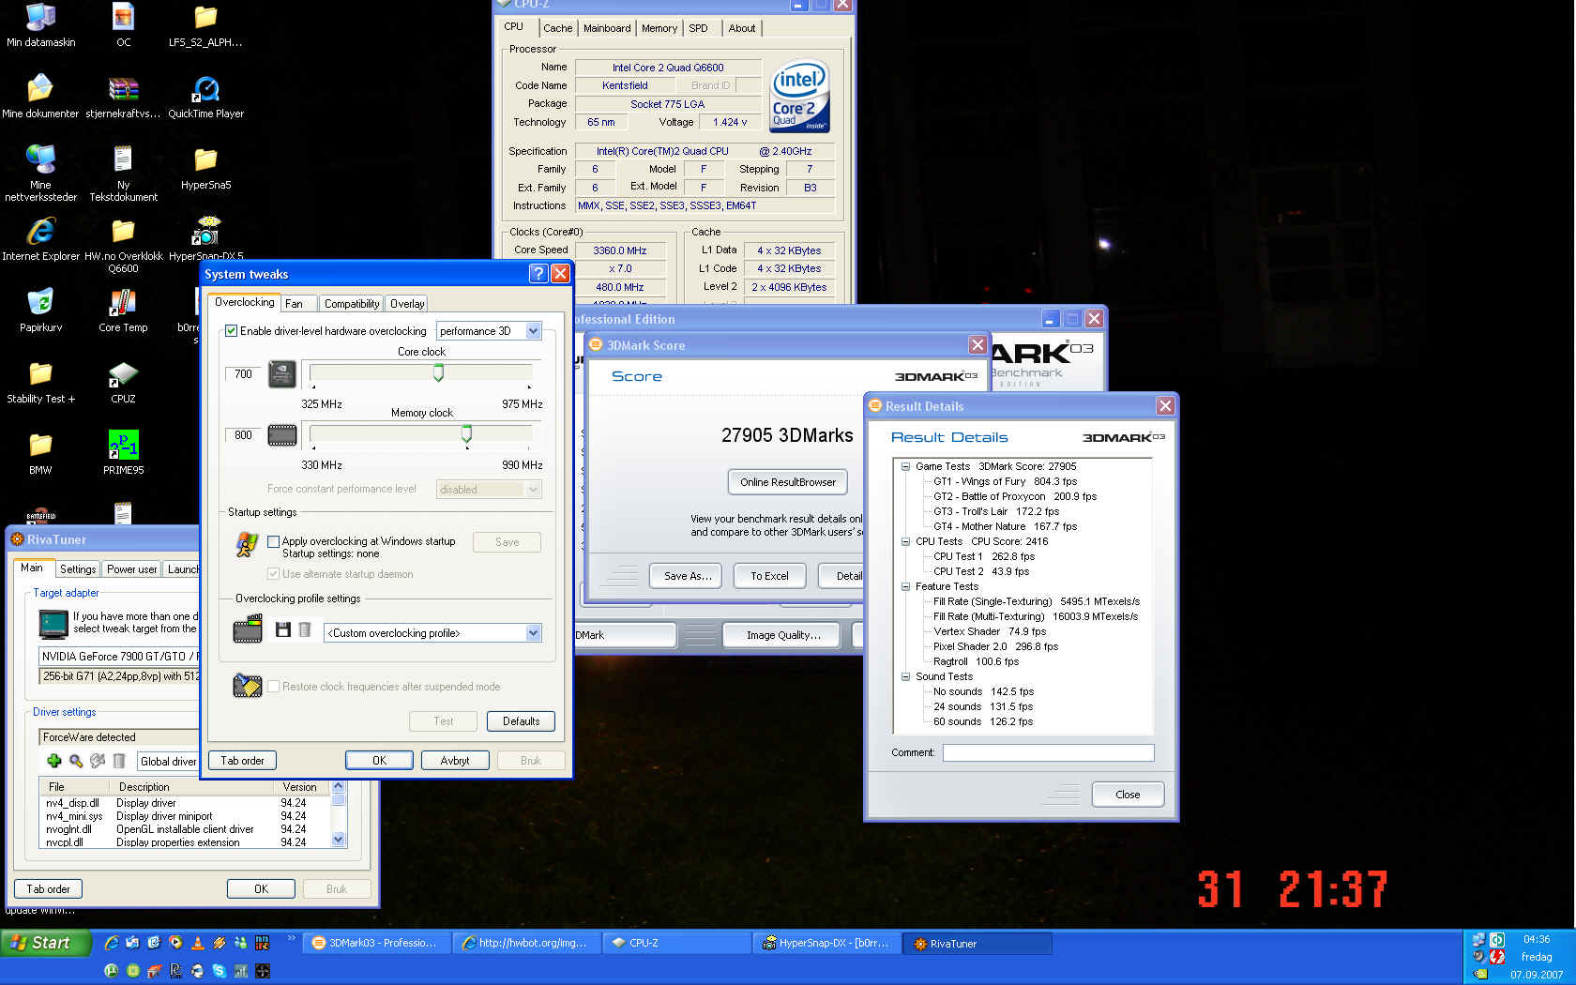Screen dimensions: 1576x985
Task: Collapse the Game Tests tree node
Action: (905, 466)
